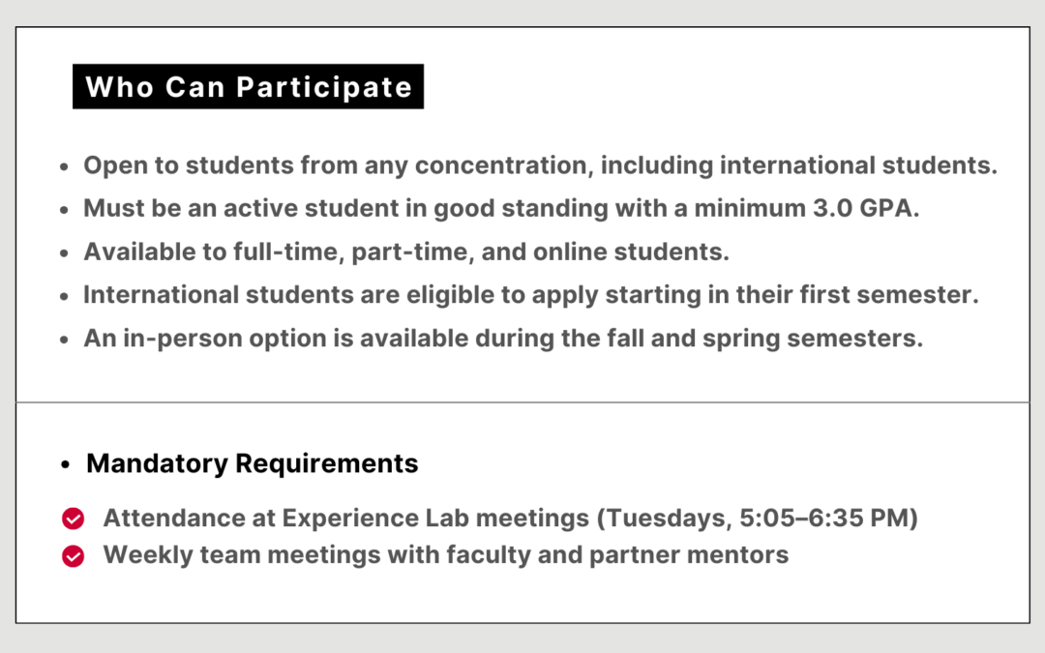
Task: Click the bullet before 'Open to students'
Action: pos(64,166)
